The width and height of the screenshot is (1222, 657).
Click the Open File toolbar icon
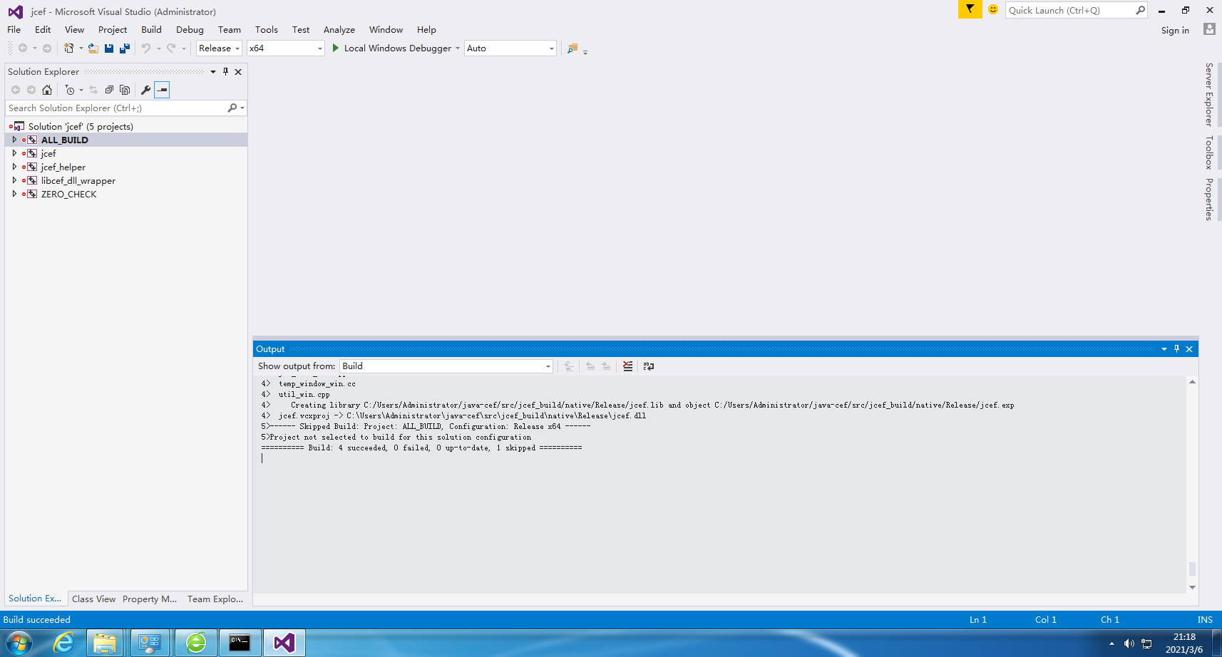pos(93,48)
